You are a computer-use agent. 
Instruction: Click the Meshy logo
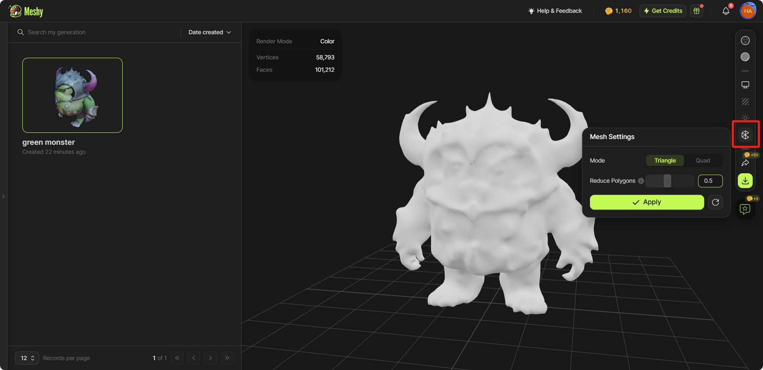[x=26, y=11]
